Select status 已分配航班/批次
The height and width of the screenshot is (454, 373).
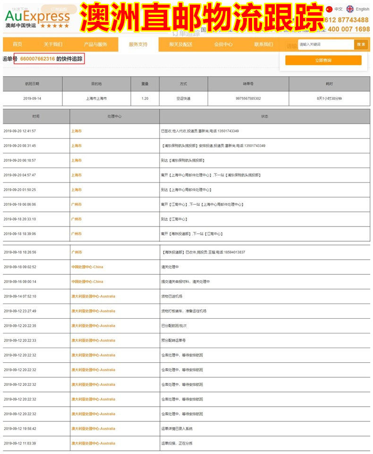(x=174, y=326)
